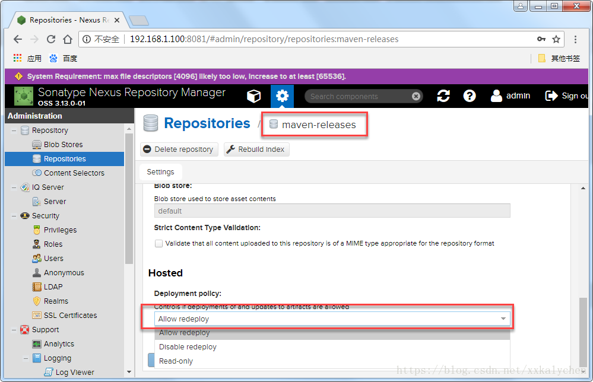Collapse Logging tree node
593x382 pixels.
[x=26, y=358]
